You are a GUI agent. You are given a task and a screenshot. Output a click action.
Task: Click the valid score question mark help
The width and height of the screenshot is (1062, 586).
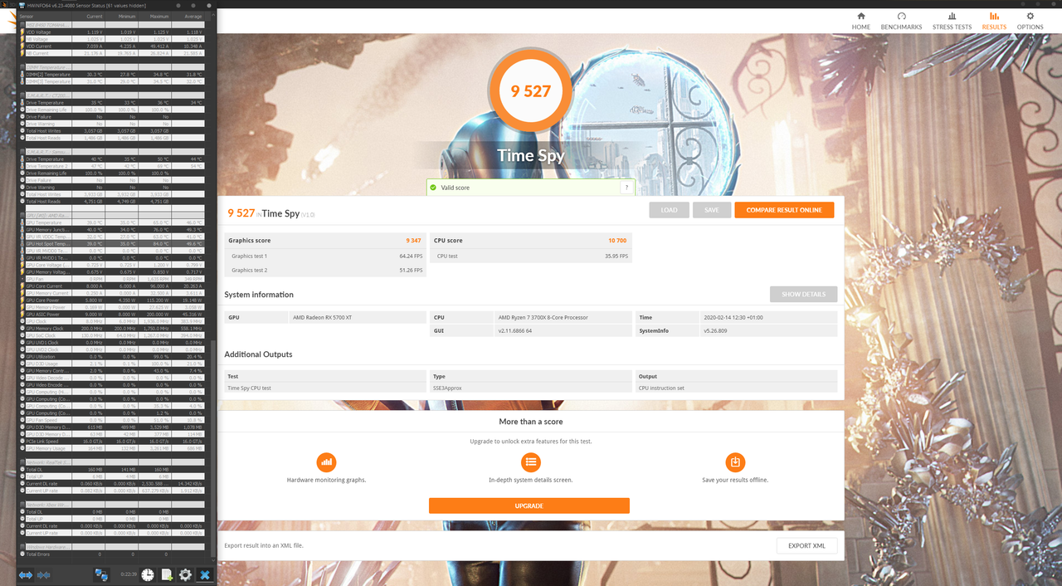pyautogui.click(x=626, y=188)
